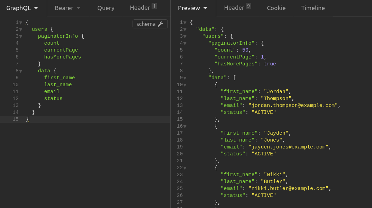372x208 pixels.
Task: Click ACTIVE status on response line 14
Action: tap(264, 112)
